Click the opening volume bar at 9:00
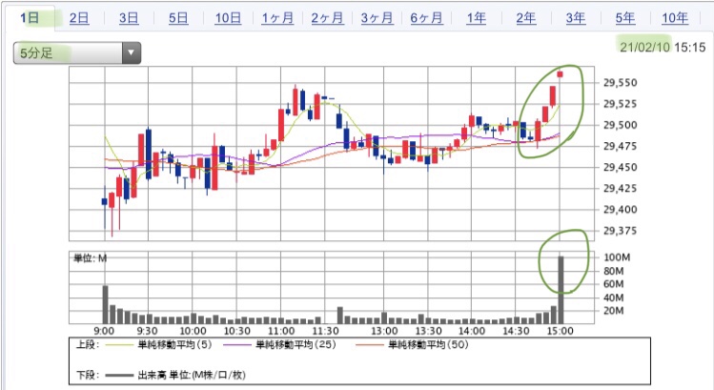Image resolution: width=714 pixels, height=390 pixels. (x=105, y=304)
